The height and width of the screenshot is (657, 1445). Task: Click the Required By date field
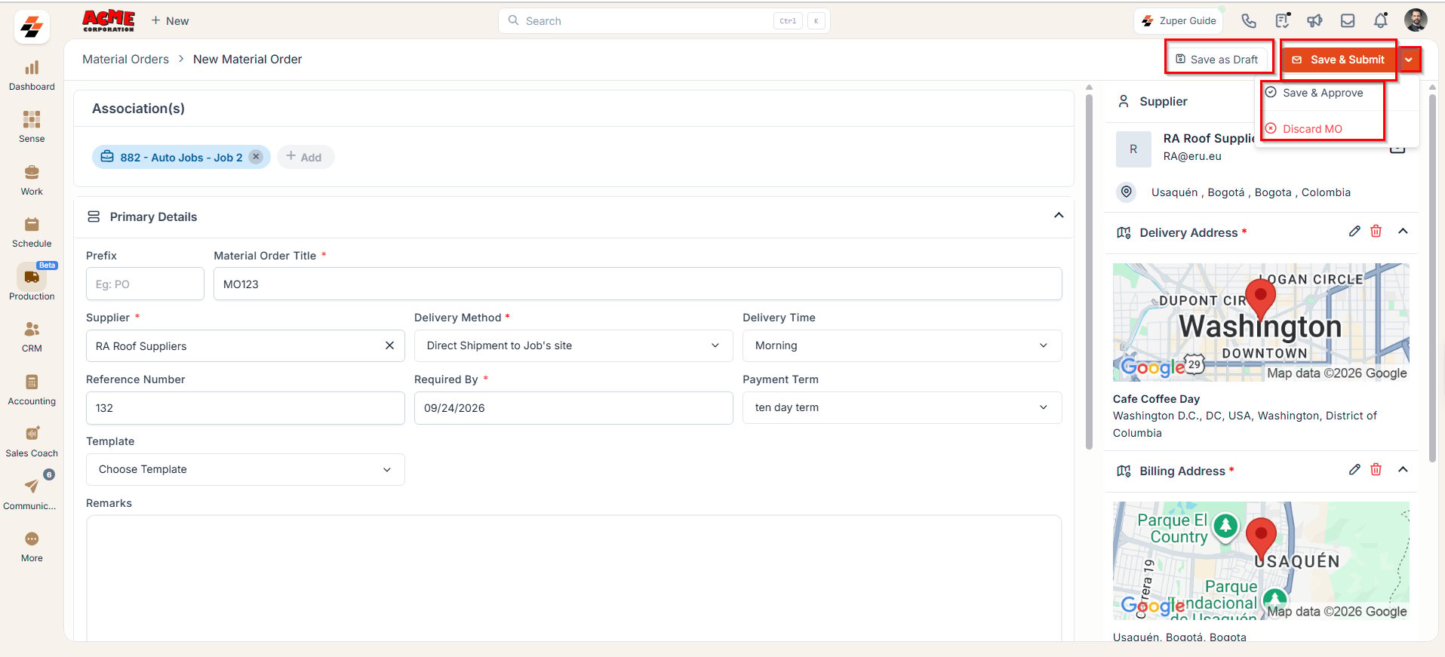[573, 407]
